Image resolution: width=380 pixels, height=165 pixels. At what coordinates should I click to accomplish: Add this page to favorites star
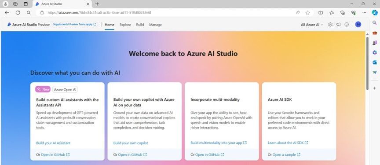(x=307, y=13)
